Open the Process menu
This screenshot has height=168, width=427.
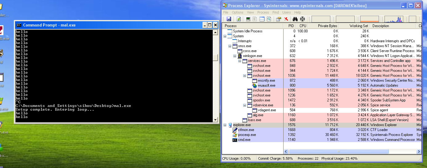(263, 12)
